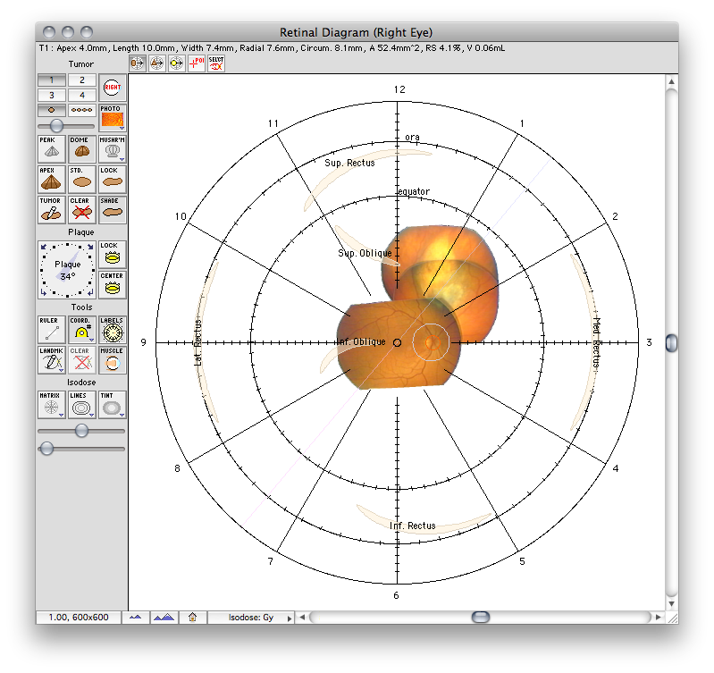714x673 pixels.
Task: Click the Plaque 34° rotation dial
Action: coord(67,270)
